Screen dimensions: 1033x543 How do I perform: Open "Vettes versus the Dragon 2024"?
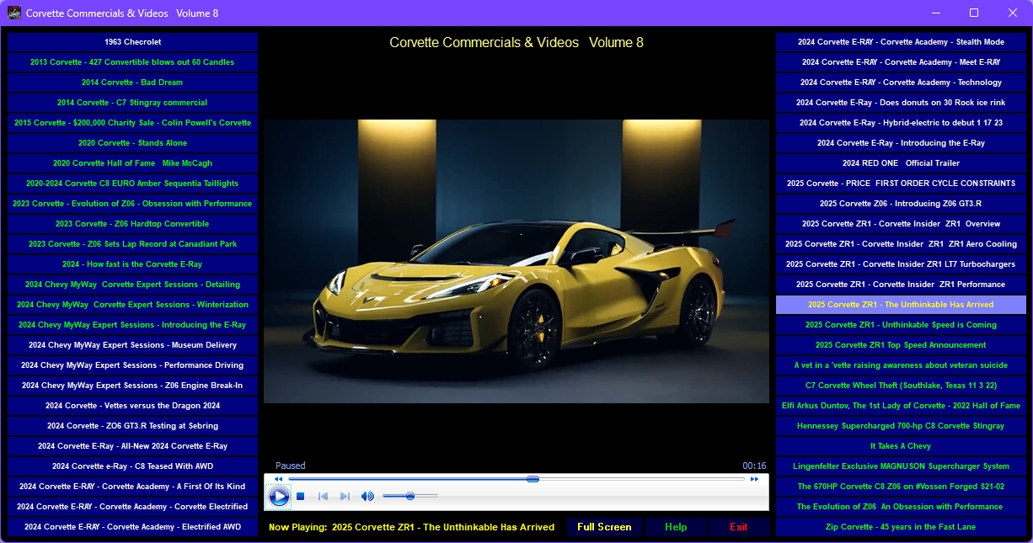click(x=132, y=406)
